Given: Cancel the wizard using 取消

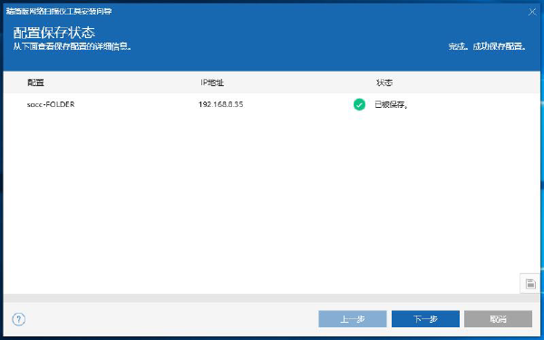Looking at the screenshot, I should pyautogui.click(x=498, y=319).
